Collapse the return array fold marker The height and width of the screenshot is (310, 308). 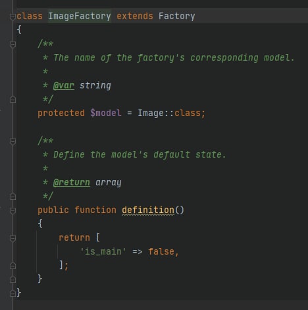13,238
